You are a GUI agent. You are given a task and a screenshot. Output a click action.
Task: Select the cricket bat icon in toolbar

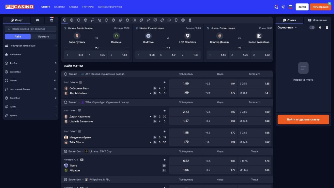(x=148, y=20)
